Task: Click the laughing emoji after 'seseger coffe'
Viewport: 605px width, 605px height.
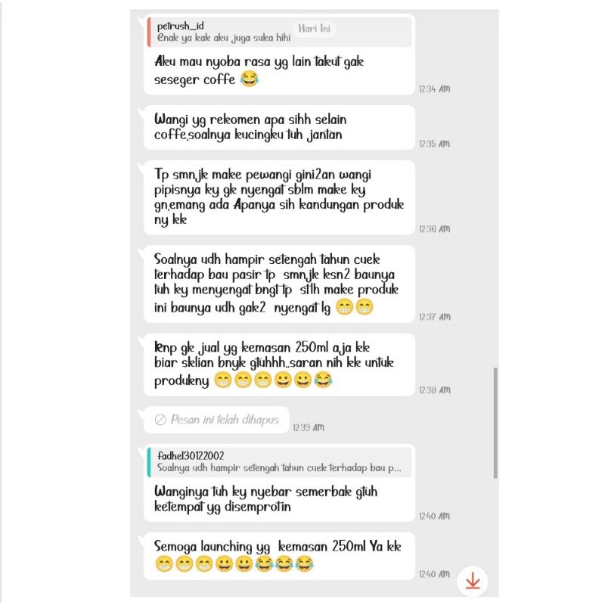Action: click(250, 79)
